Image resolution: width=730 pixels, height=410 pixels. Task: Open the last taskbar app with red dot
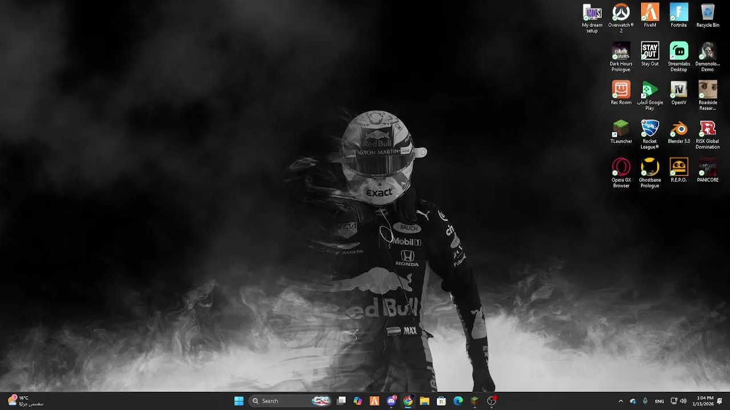click(x=492, y=401)
